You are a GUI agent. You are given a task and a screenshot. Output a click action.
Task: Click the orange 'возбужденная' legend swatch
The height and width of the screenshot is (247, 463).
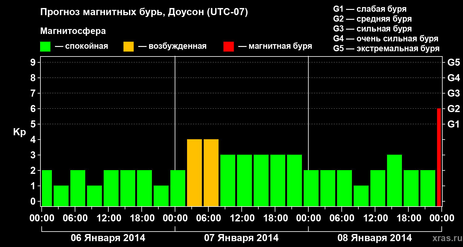point(128,47)
